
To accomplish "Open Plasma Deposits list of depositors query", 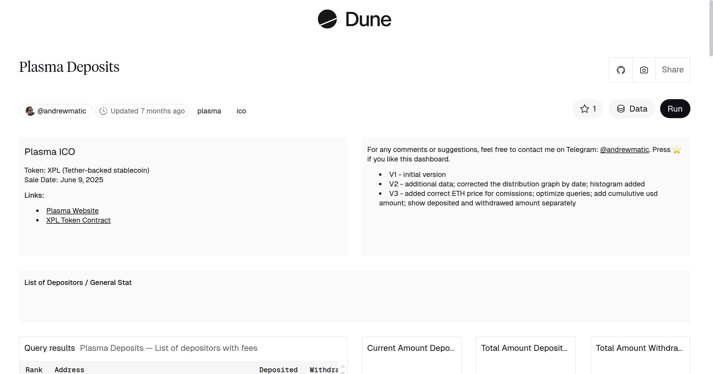I will pos(168,348).
